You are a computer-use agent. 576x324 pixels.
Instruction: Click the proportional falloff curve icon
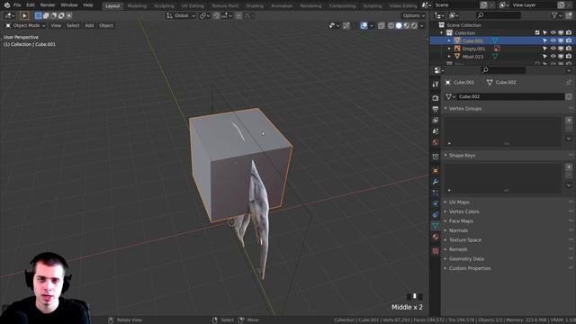coord(248,16)
